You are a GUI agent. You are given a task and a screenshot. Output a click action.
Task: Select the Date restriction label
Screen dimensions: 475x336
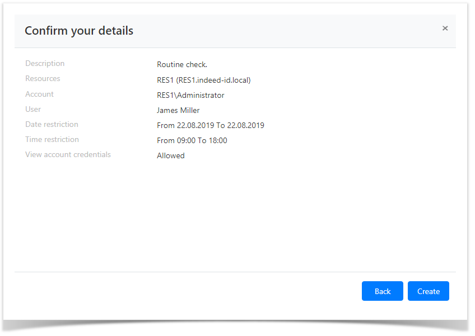[x=52, y=125]
